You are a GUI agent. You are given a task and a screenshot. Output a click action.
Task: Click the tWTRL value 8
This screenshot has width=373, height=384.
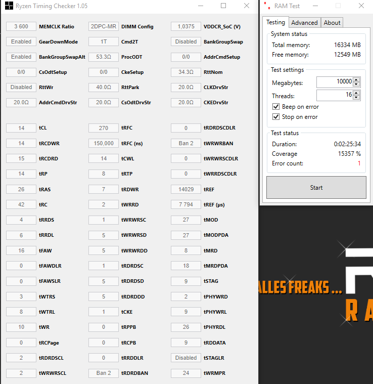click(x=21, y=312)
